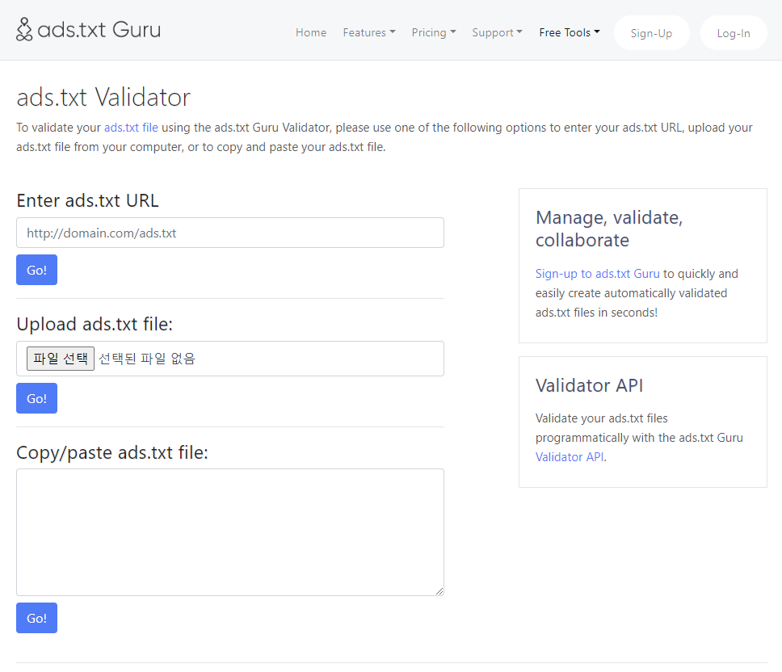
Task: Open 'Sign-up to ads.txt Guru' link
Action: pyautogui.click(x=598, y=274)
